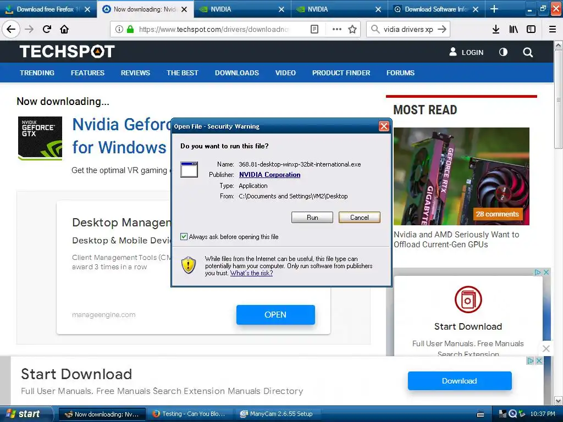Click the blue OPEN ad button

[x=275, y=315]
